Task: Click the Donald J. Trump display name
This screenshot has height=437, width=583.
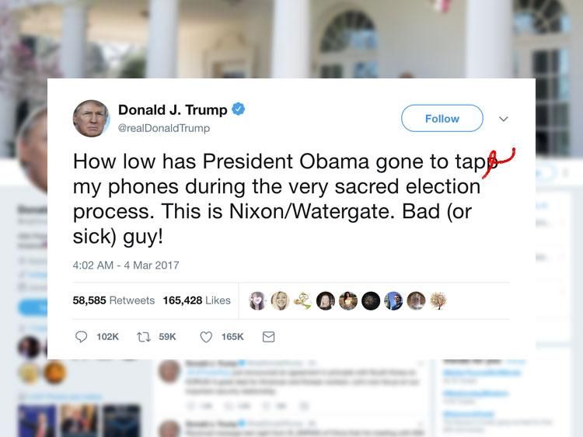Action: [173, 110]
